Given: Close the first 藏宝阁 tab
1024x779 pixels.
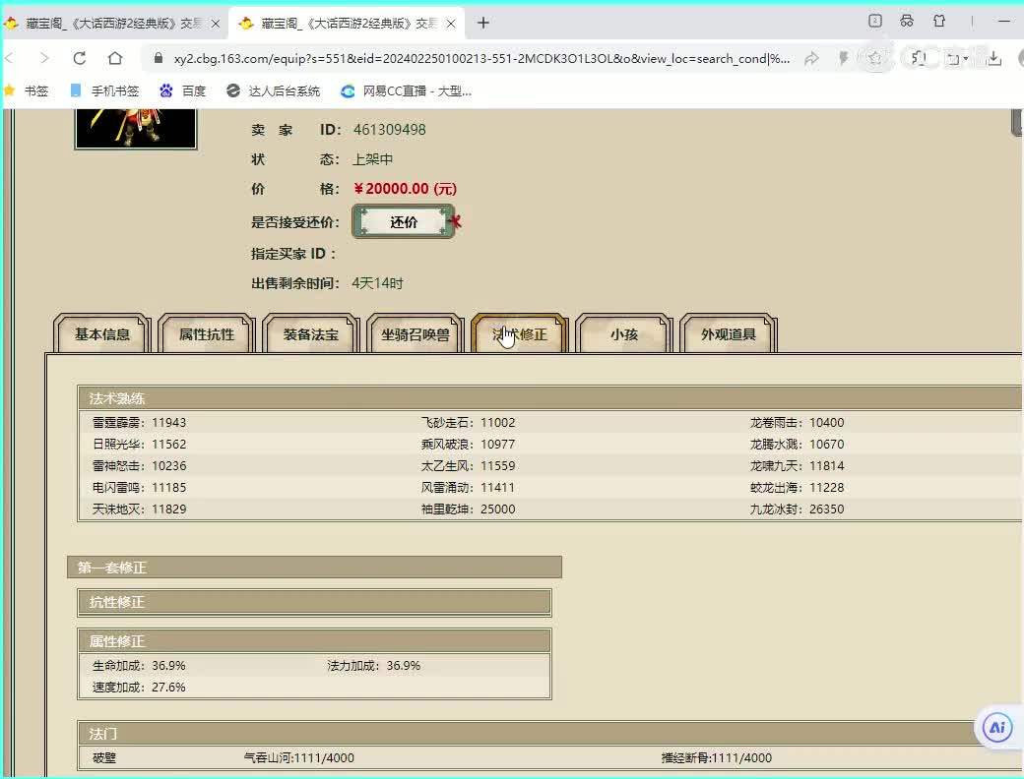Looking at the screenshot, I should tap(216, 24).
